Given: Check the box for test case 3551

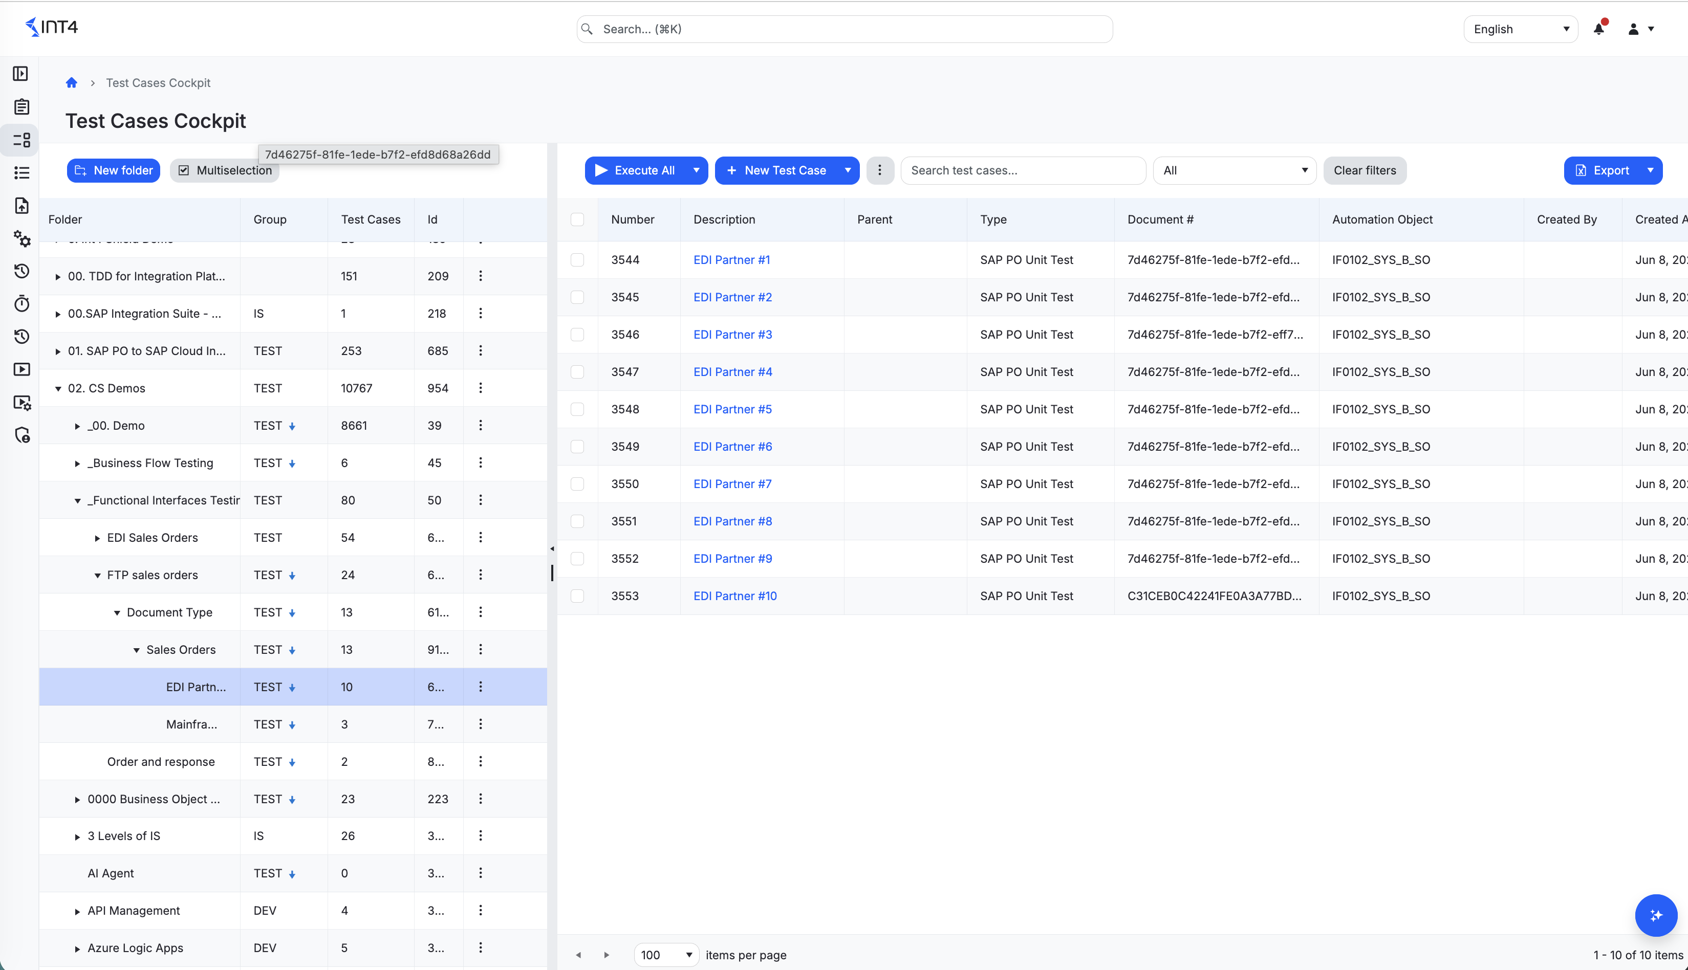Looking at the screenshot, I should tap(577, 521).
